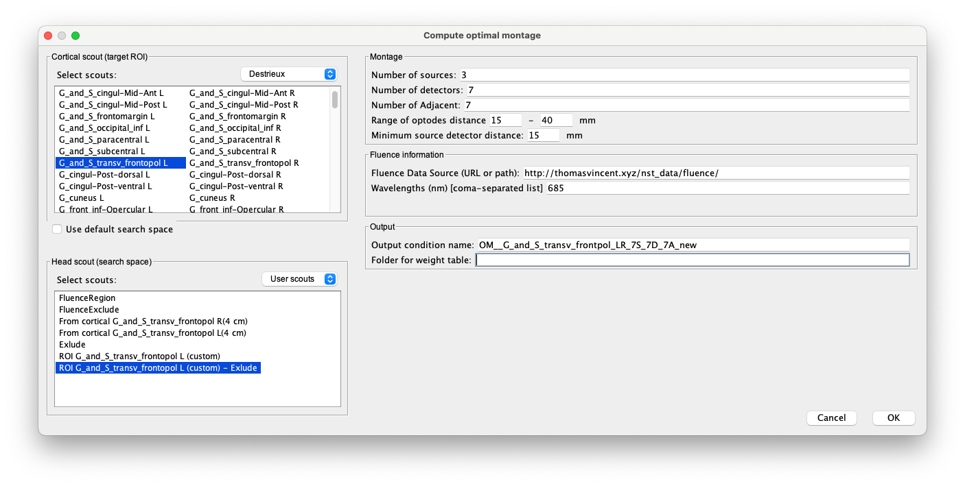Edit Minimum source detector distance field
Image resolution: width=965 pixels, height=486 pixels.
[543, 135]
